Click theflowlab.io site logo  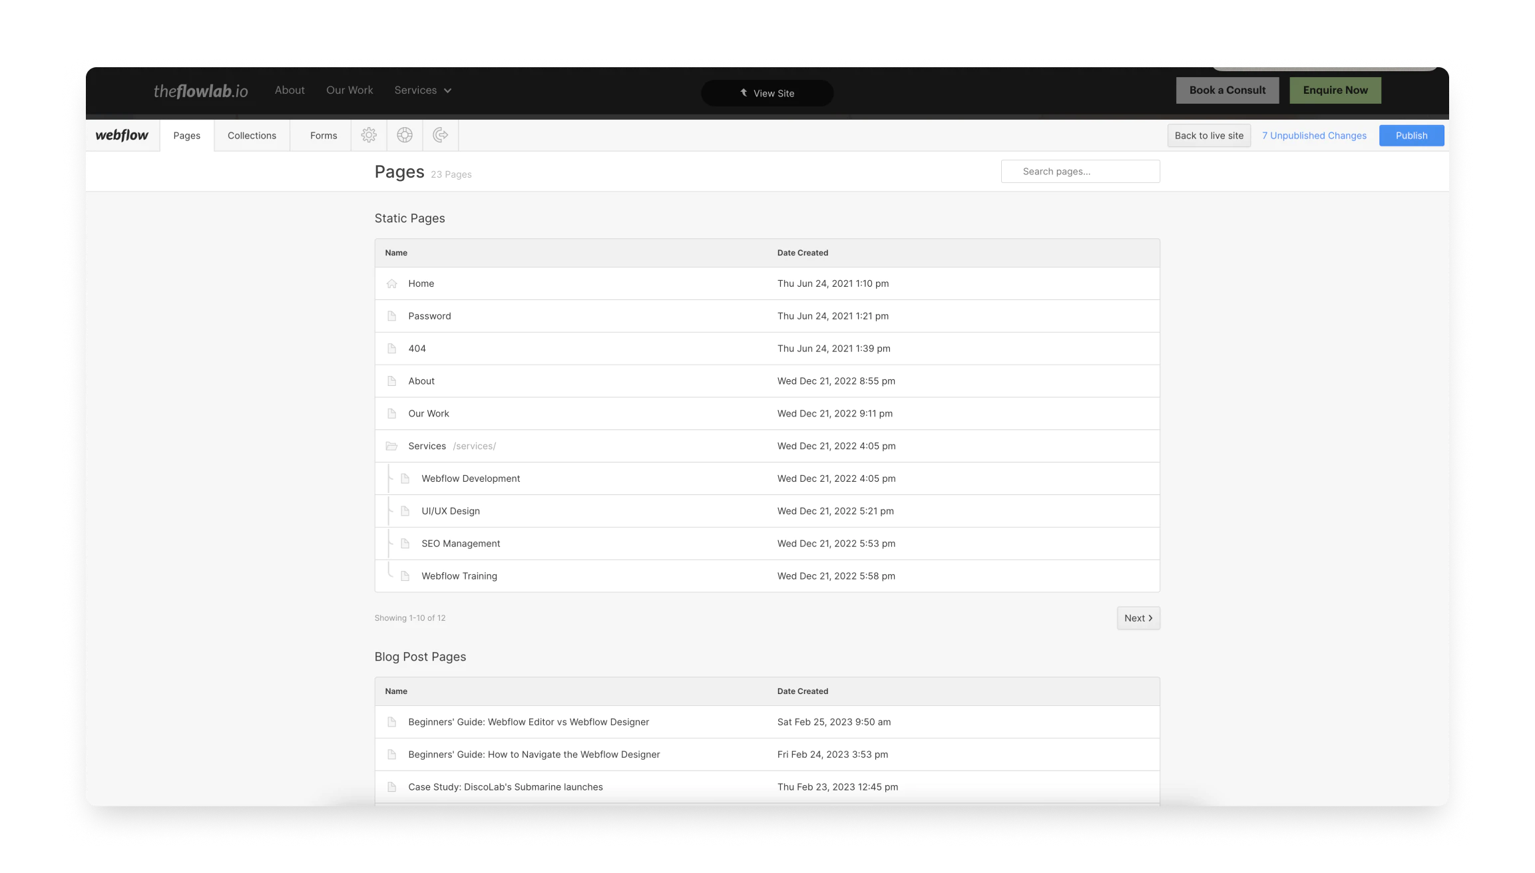(x=200, y=90)
